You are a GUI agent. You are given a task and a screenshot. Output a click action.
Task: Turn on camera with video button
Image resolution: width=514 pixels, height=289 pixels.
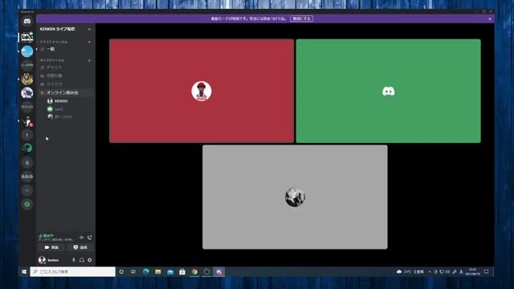click(x=51, y=247)
